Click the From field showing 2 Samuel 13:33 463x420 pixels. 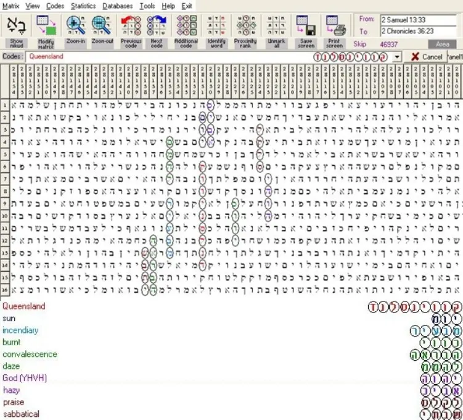click(x=418, y=20)
